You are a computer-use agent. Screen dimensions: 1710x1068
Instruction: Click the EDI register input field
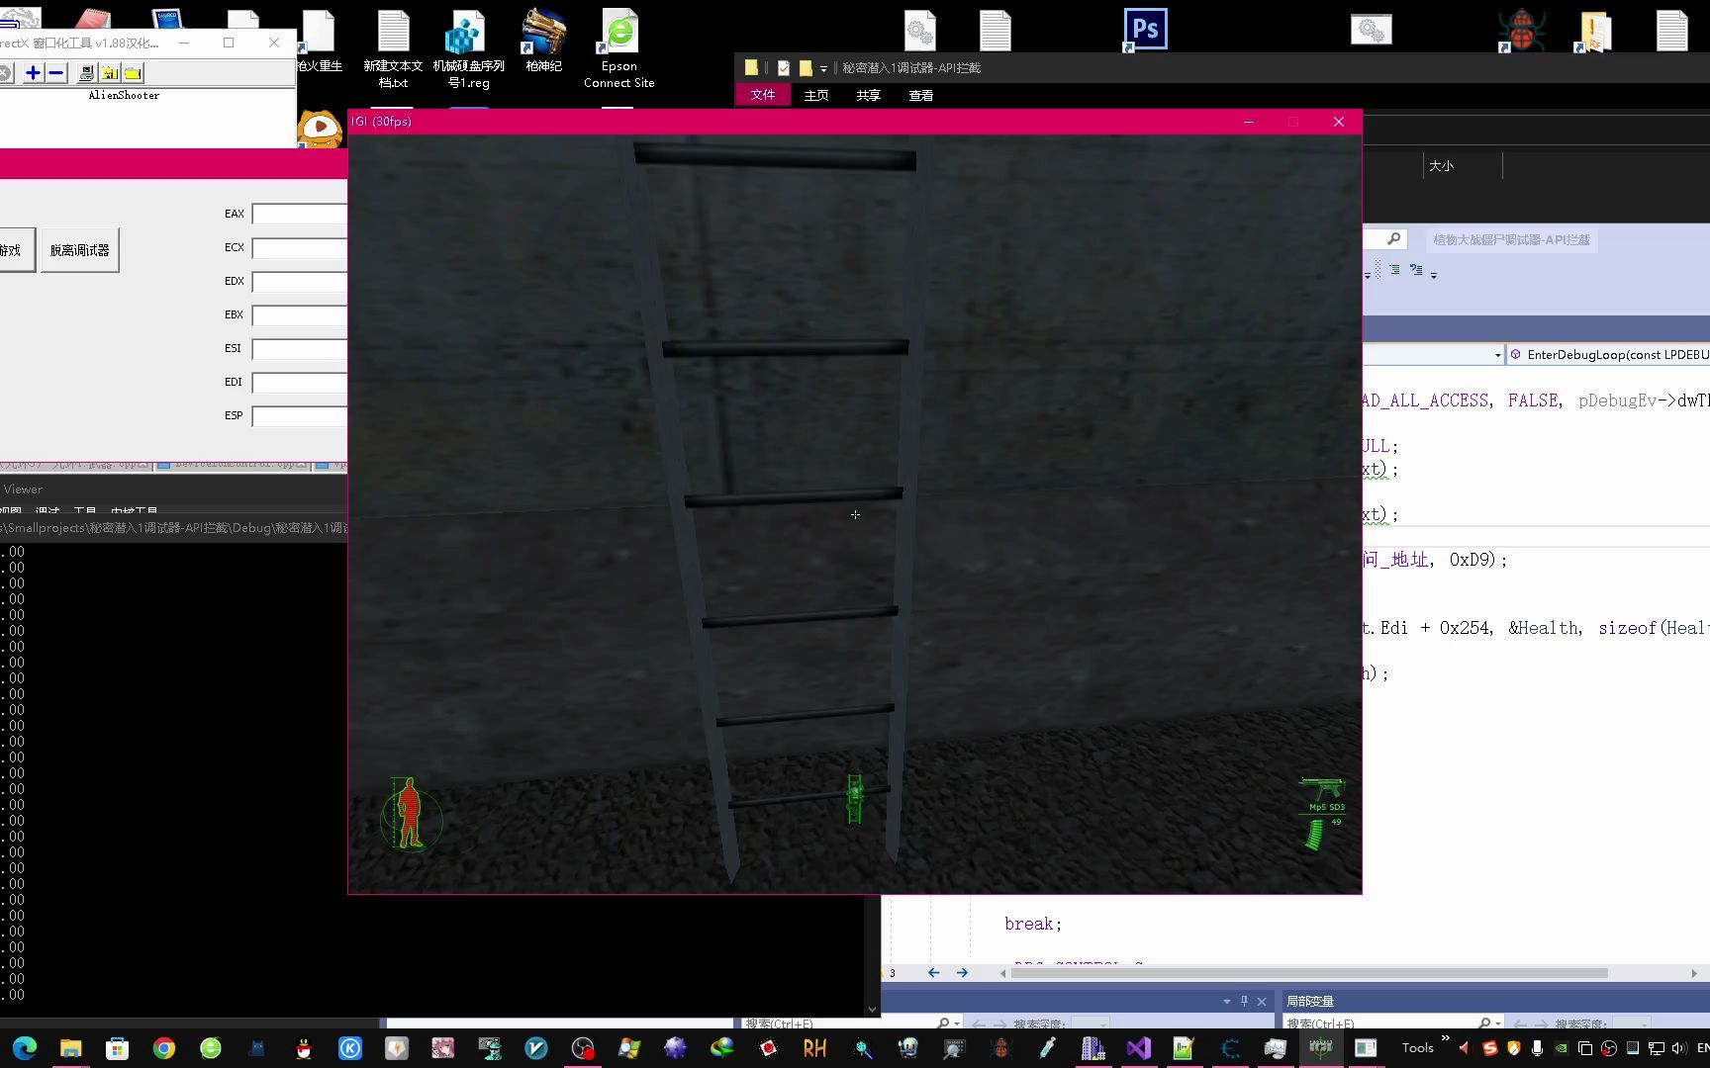[300, 383]
